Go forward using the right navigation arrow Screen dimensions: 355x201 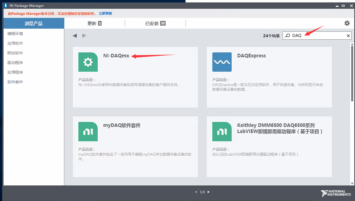coord(84,36)
